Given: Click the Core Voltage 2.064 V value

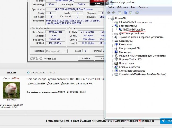Looking at the screenshot, I should [x=81, y=4].
